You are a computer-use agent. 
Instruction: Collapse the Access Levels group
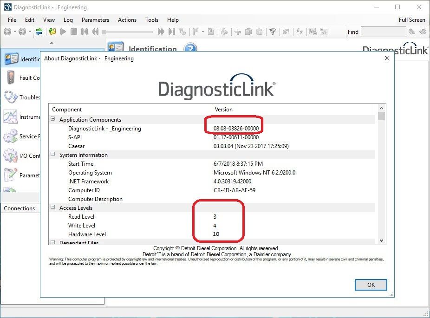click(53, 208)
